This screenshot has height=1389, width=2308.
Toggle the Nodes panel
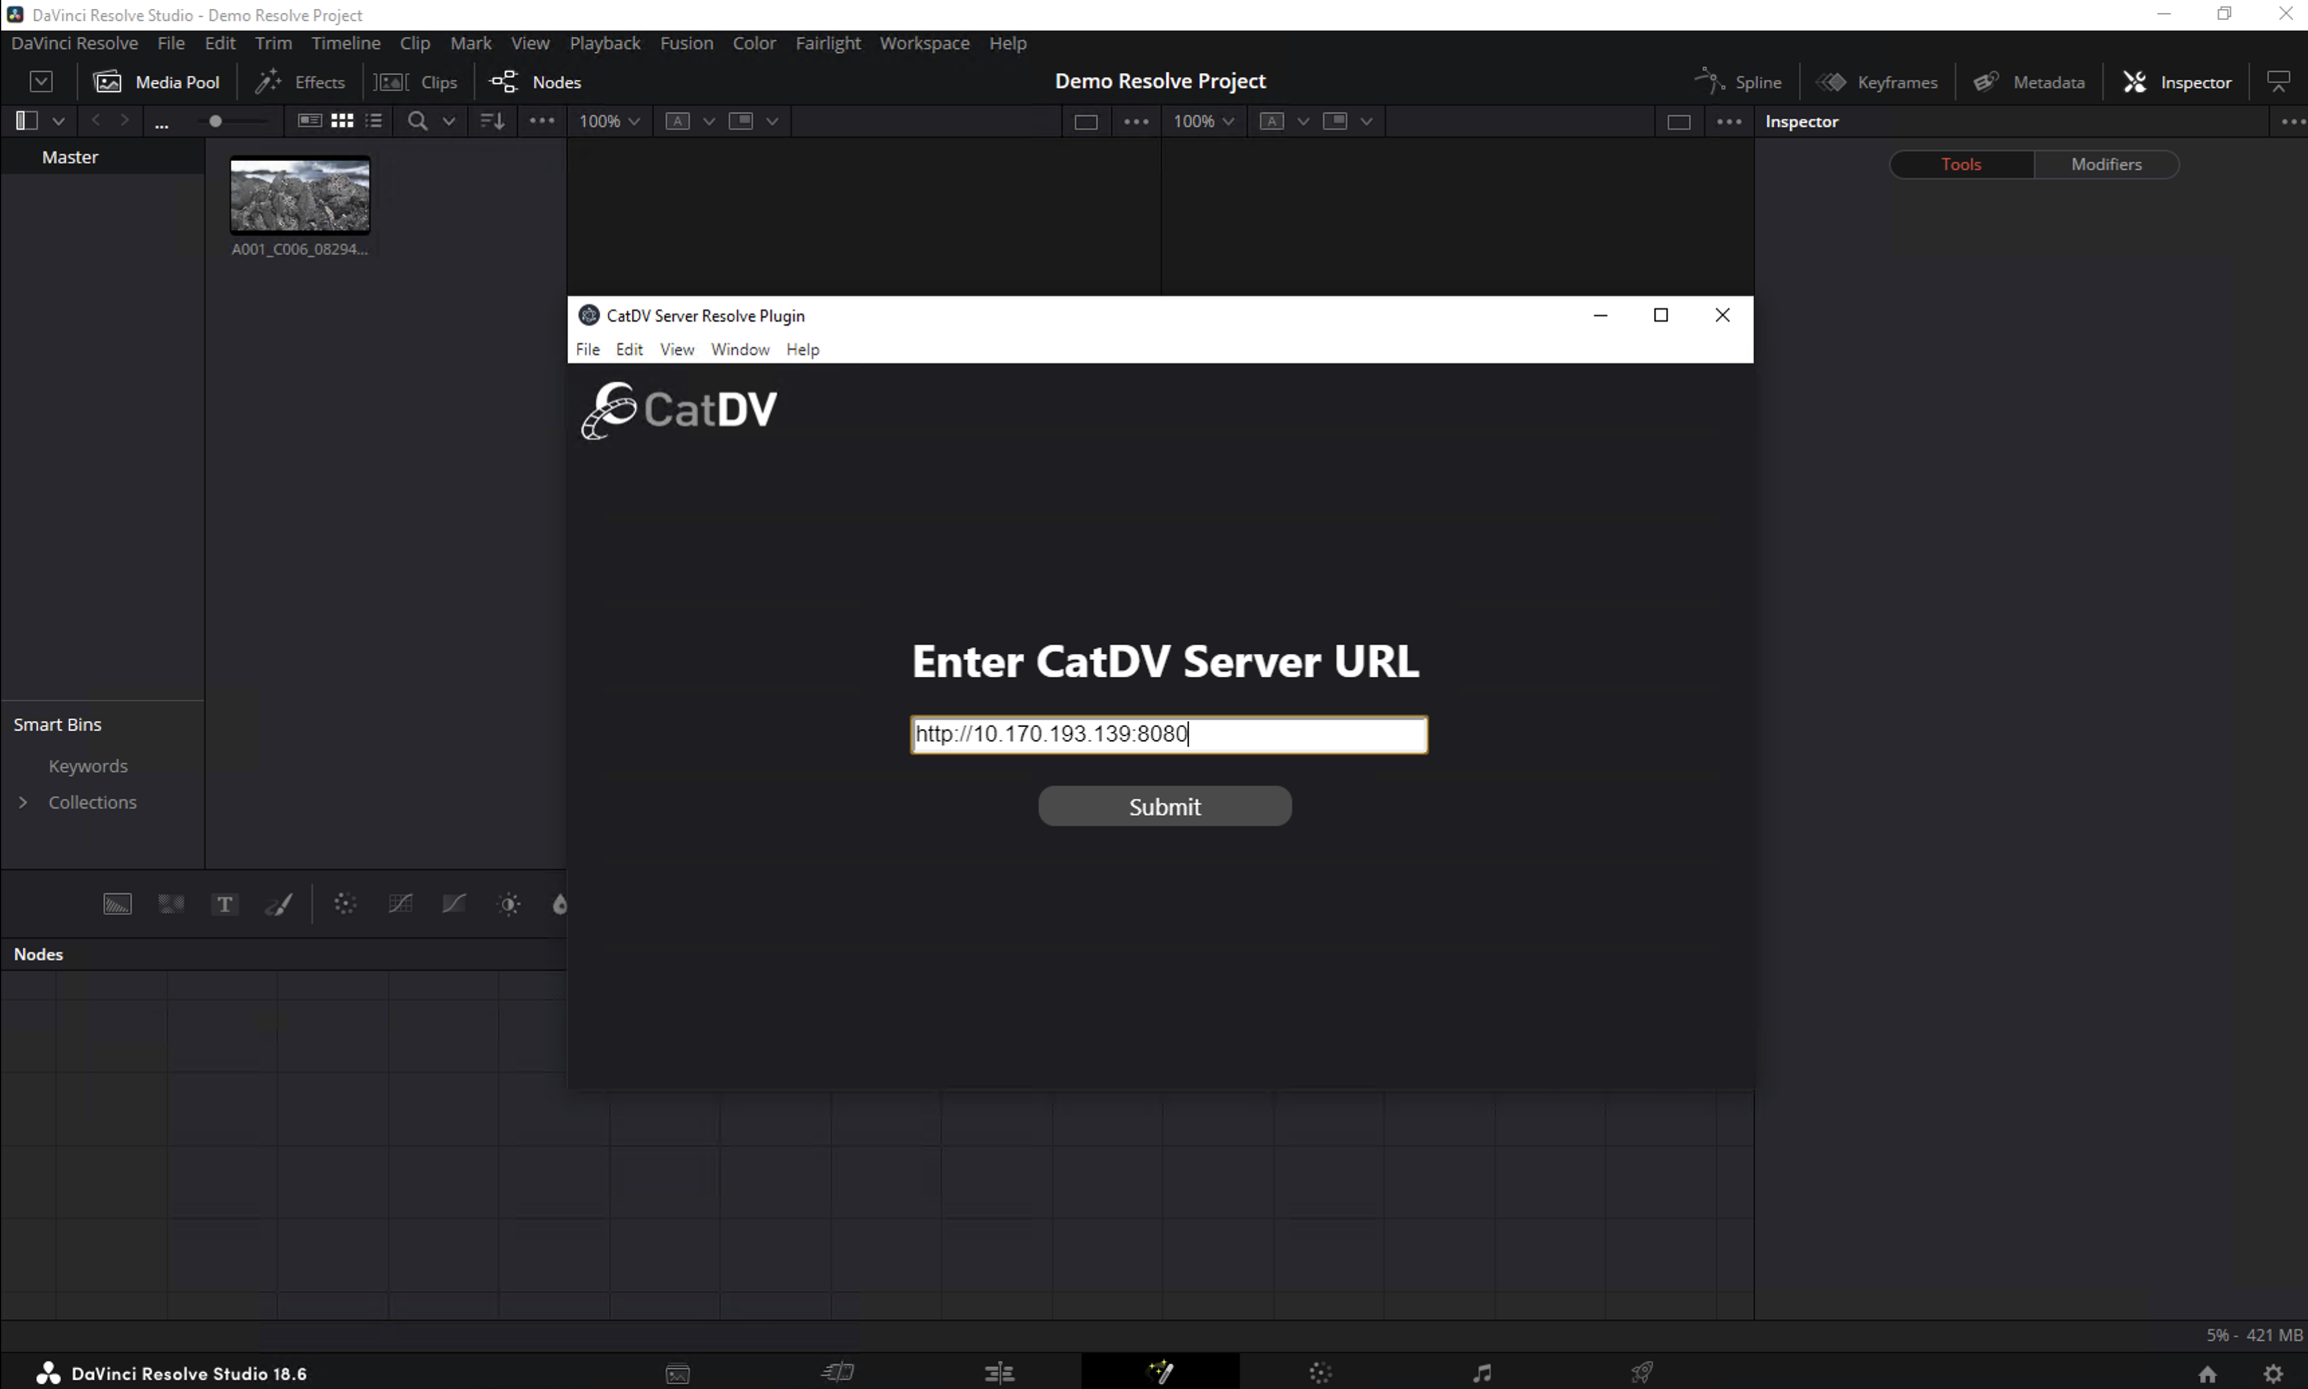point(535,81)
